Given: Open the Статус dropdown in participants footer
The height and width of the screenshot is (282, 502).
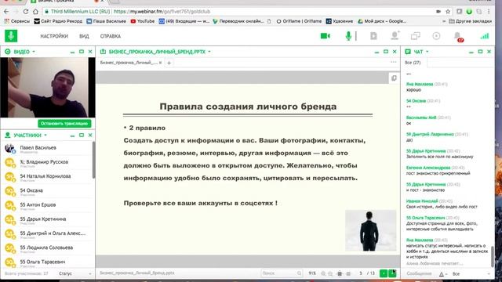Looking at the screenshot, I should (75, 273).
